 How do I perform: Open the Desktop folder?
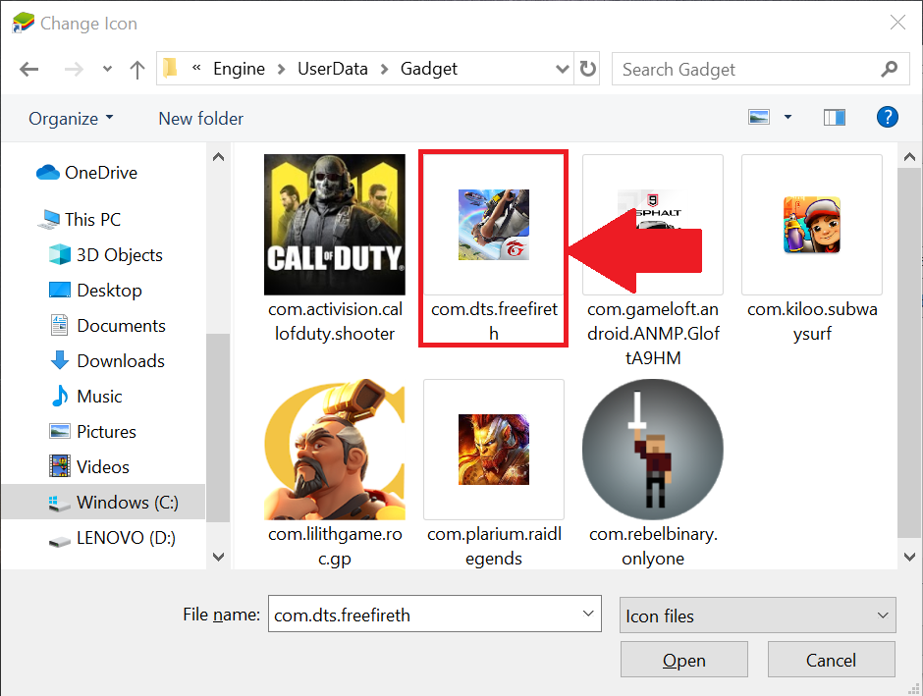click(x=95, y=290)
